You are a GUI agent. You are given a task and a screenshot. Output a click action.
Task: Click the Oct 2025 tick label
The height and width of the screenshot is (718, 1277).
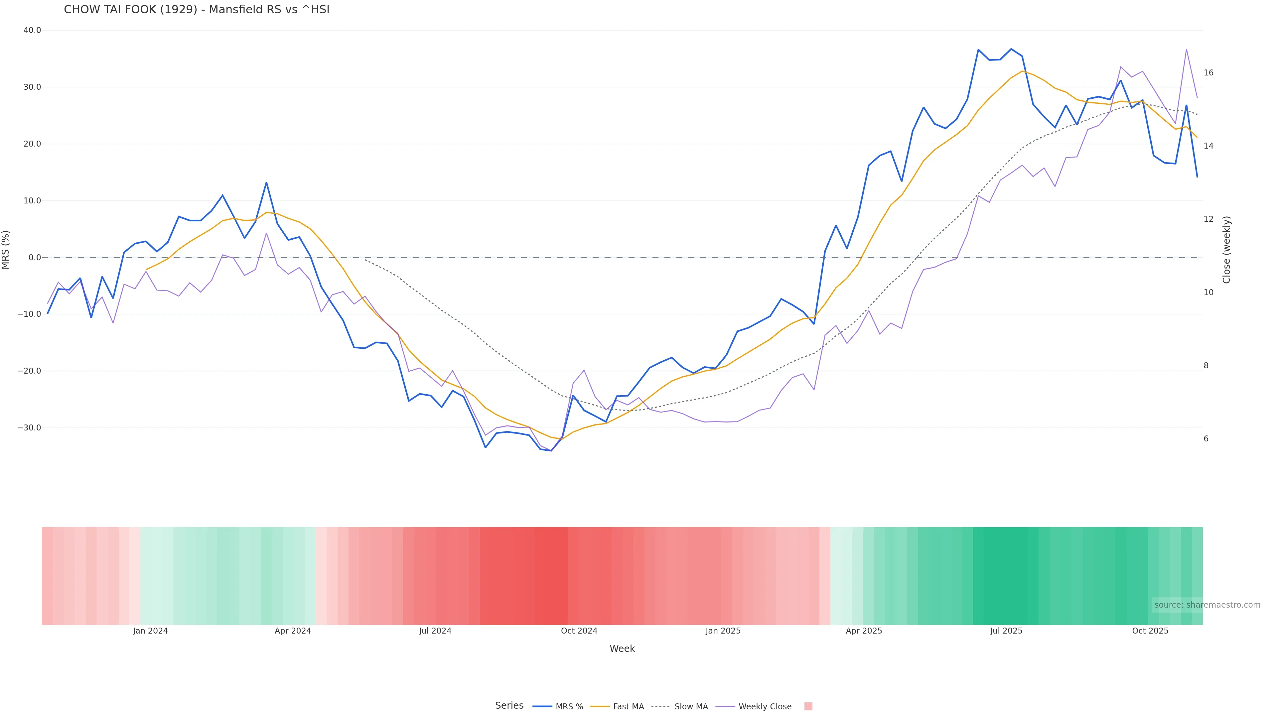pyautogui.click(x=1150, y=631)
